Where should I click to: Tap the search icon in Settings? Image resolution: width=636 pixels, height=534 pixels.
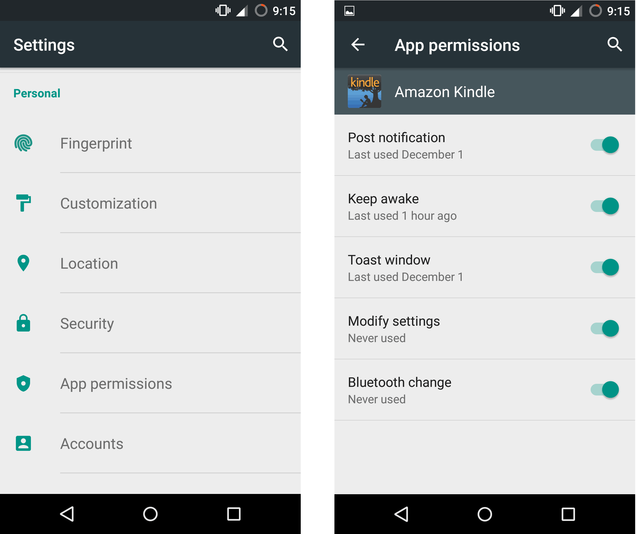point(281,44)
